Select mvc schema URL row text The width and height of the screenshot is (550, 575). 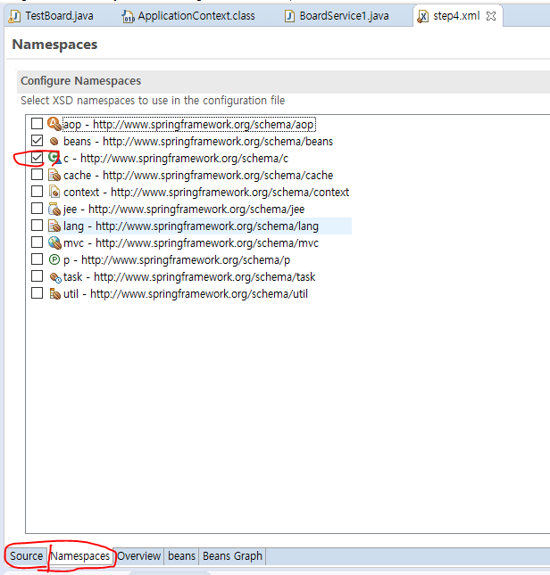(x=191, y=242)
